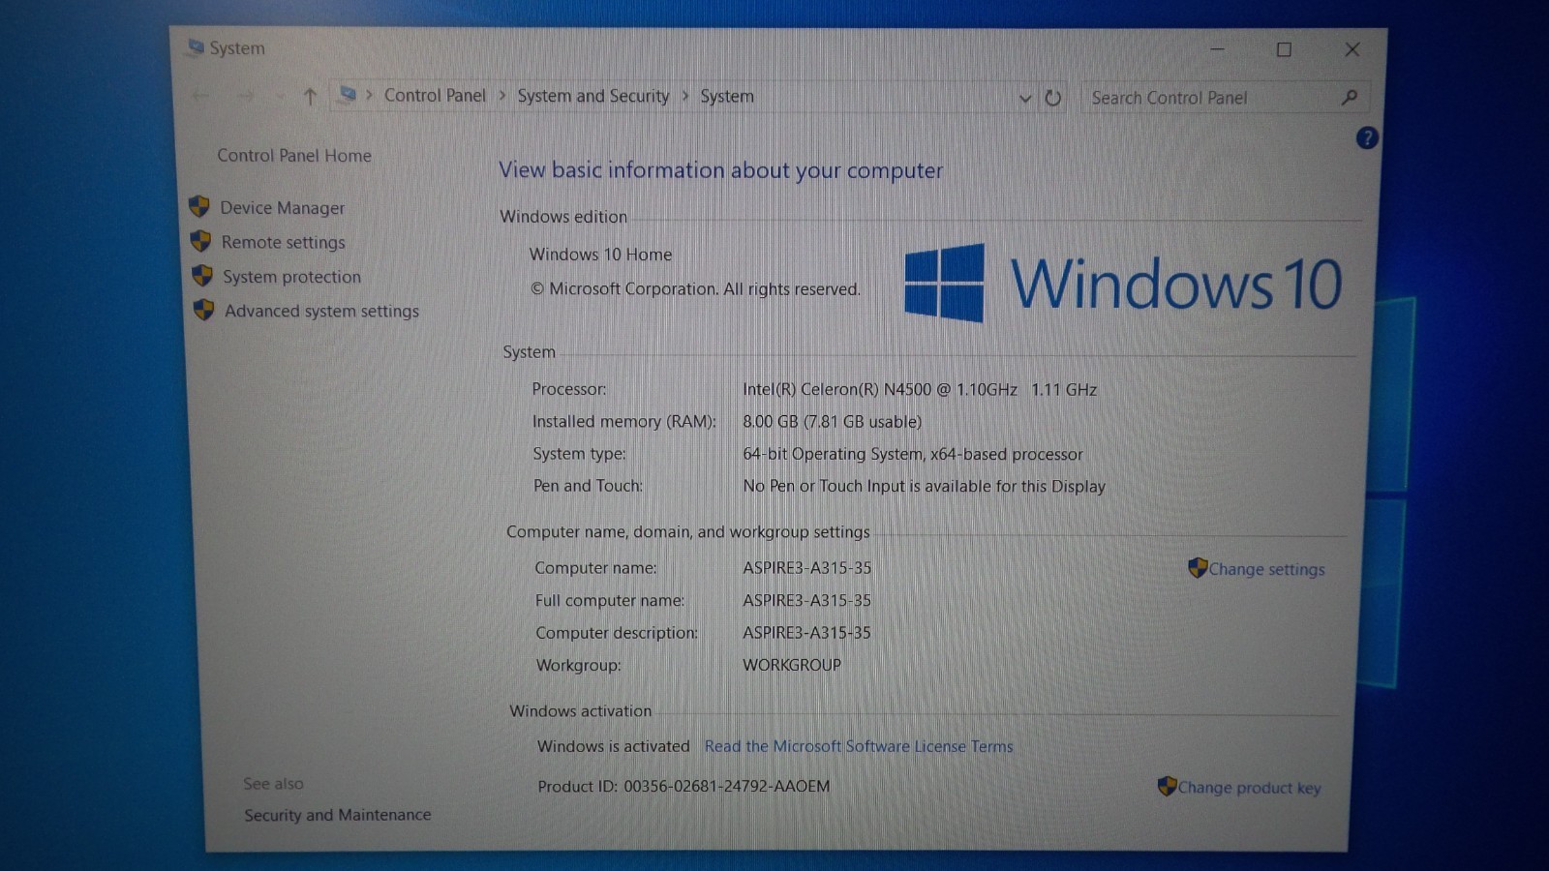Open Remote settings link

pyautogui.click(x=283, y=243)
